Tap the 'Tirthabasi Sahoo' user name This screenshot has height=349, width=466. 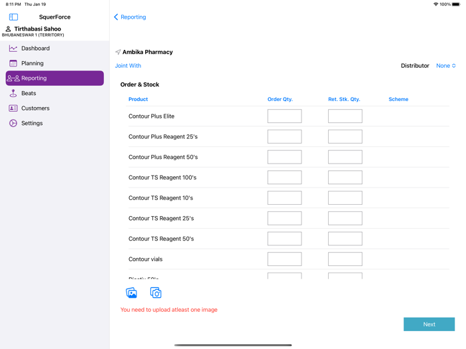(37, 29)
